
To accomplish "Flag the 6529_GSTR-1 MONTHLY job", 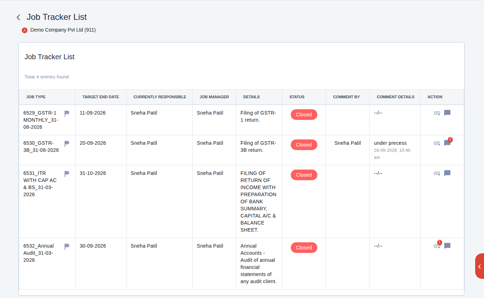I will (x=67, y=114).
